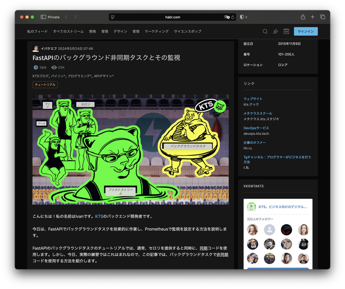The image size is (345, 289).
Task: Click the 2015年11月9日 founding date value
Action: tap(289, 44)
